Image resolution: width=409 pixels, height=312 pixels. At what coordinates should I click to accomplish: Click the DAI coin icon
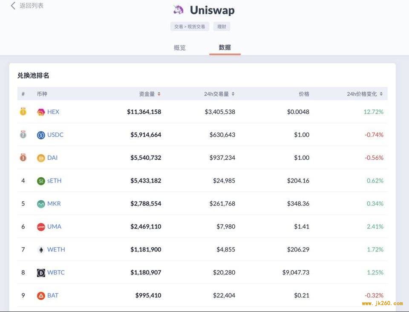point(41,158)
